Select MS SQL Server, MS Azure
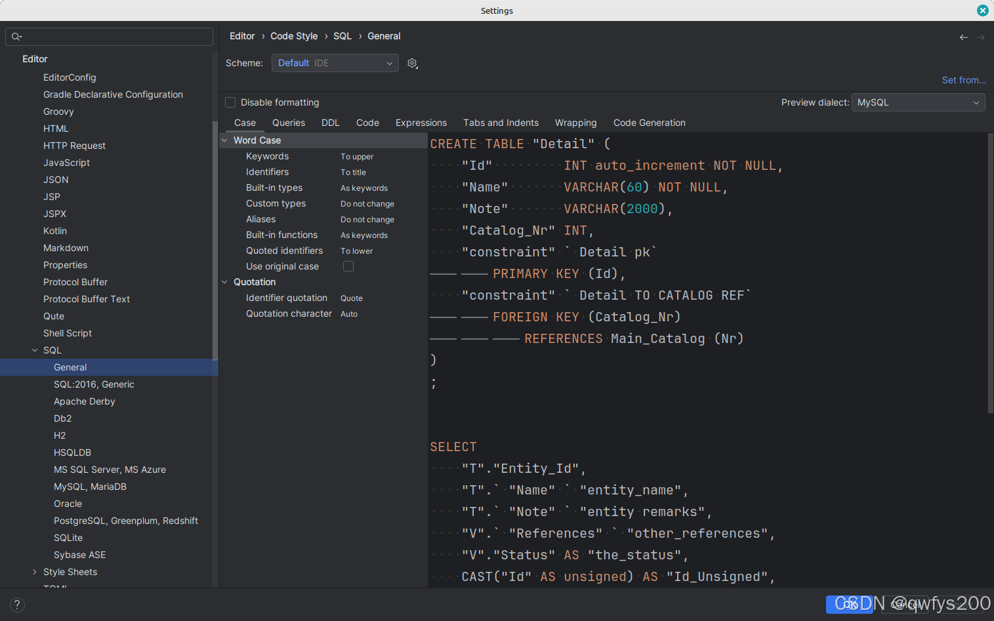The image size is (994, 621). [x=109, y=470]
